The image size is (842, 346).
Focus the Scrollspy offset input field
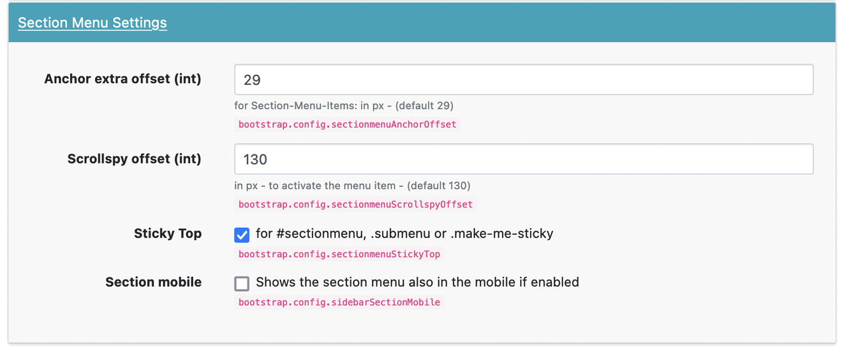click(524, 159)
